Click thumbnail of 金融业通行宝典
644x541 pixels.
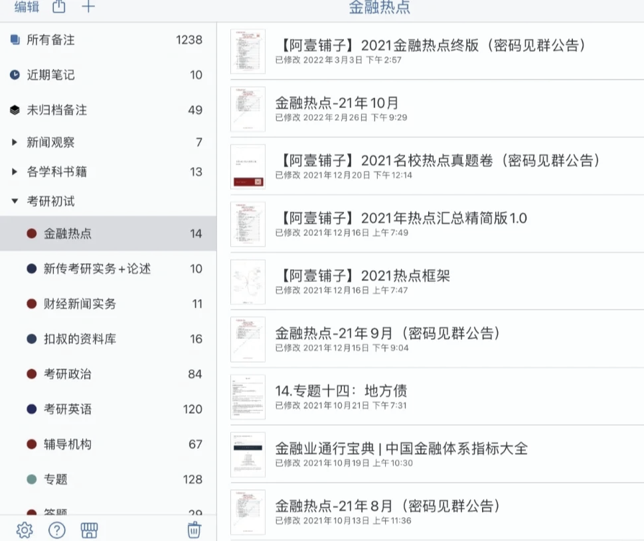pyautogui.click(x=248, y=454)
